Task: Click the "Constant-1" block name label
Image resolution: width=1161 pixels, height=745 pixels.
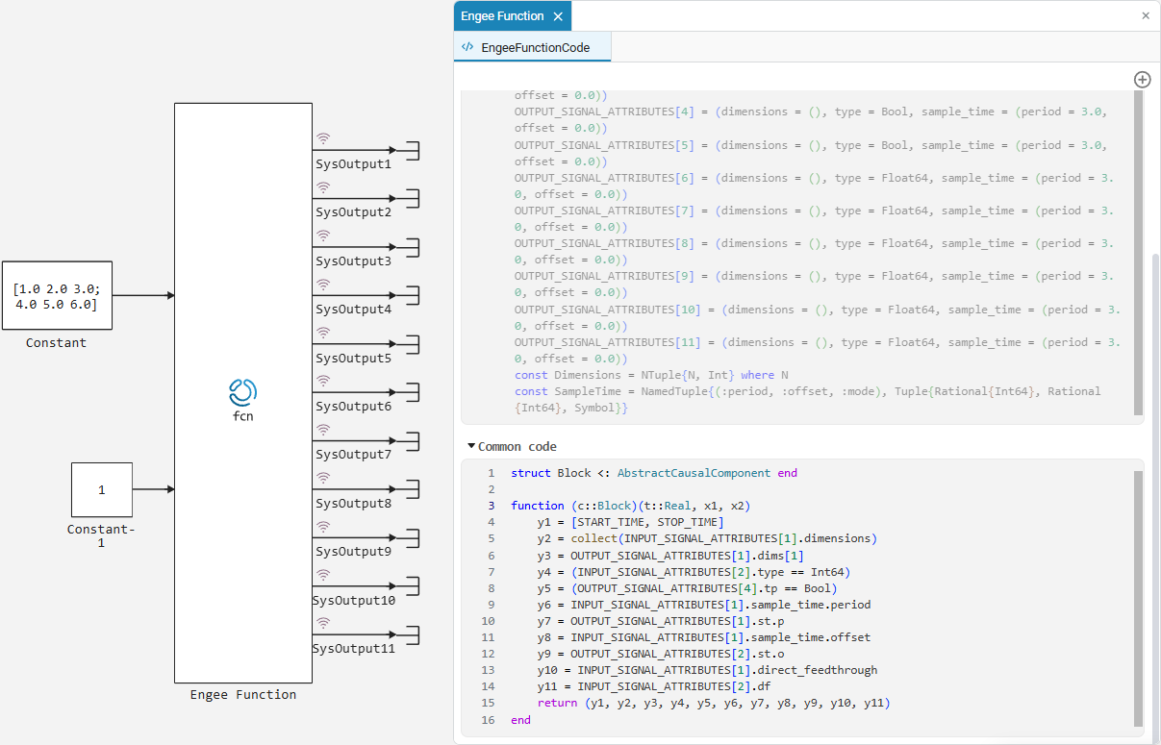Action: (x=101, y=536)
